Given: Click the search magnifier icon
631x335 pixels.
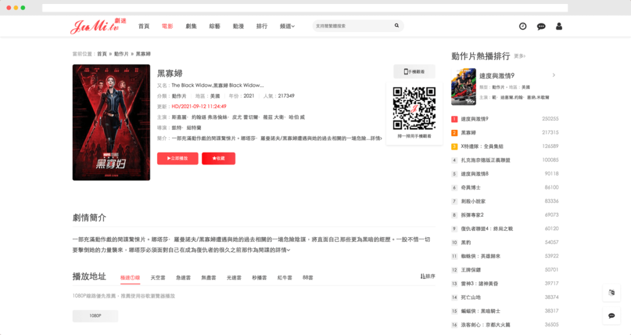Looking at the screenshot, I should (397, 26).
